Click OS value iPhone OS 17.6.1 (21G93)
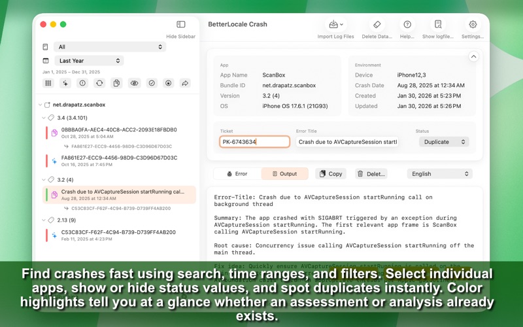 point(295,106)
